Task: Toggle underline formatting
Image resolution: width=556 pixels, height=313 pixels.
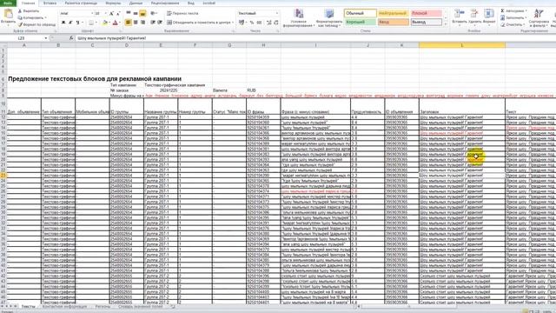Action: coord(77,23)
